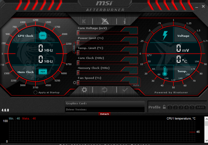Click the monitor scrollbar up arrow
This screenshot has width=208, height=145.
[206, 119]
